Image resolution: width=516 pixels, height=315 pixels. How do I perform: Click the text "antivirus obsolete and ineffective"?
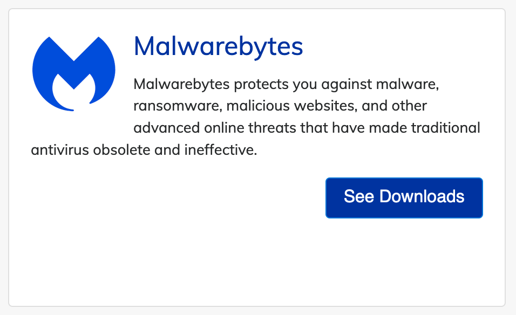pyautogui.click(x=143, y=150)
